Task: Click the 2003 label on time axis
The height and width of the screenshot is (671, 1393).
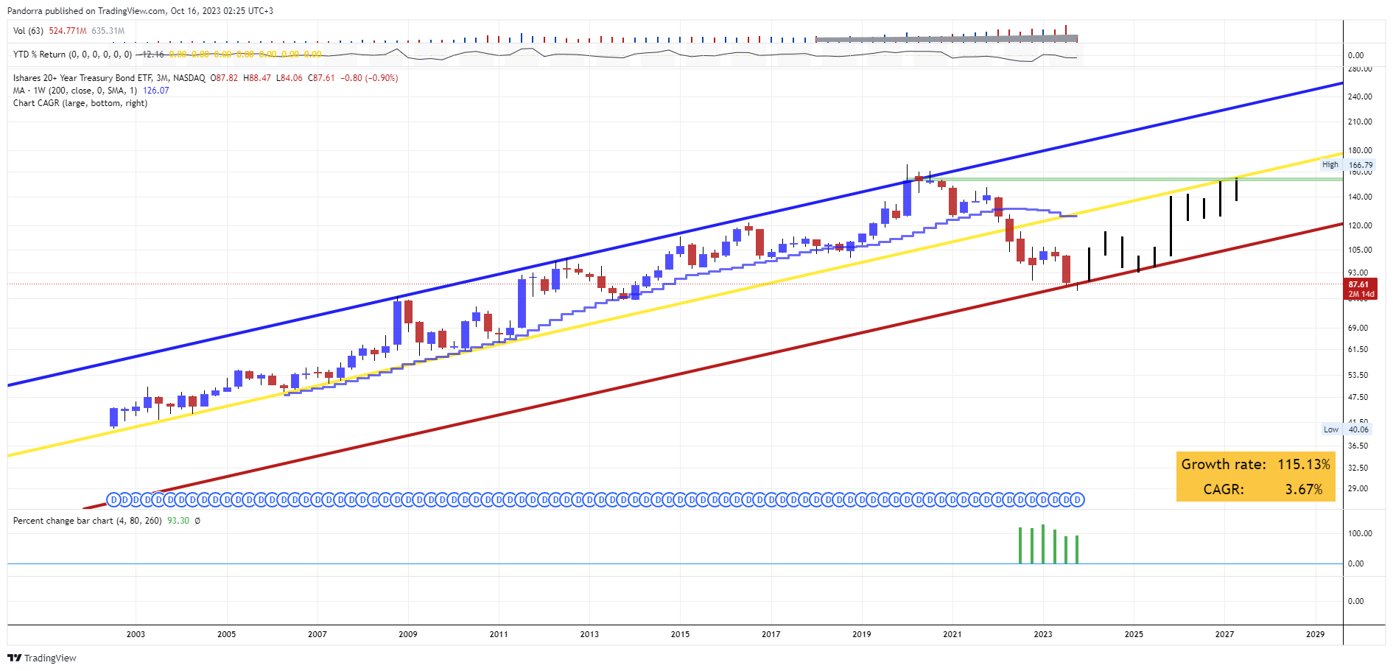Action: [x=136, y=634]
